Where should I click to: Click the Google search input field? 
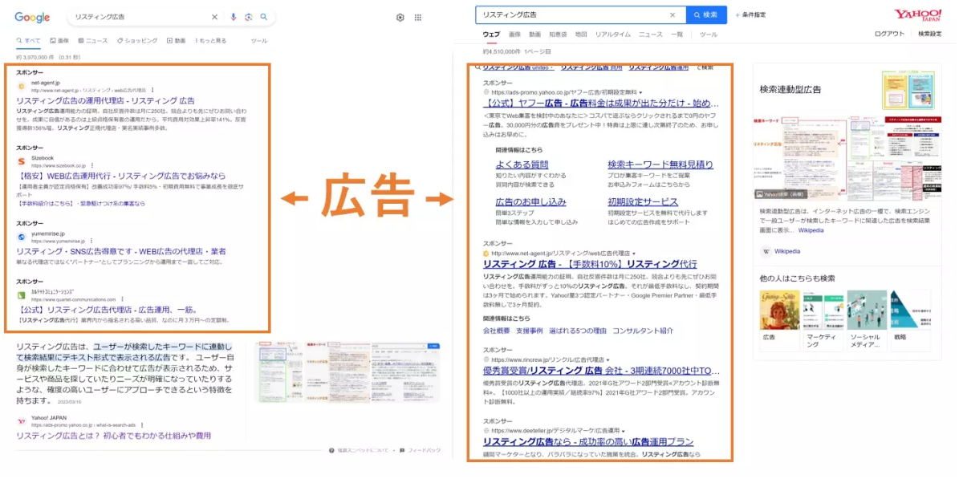point(140,17)
